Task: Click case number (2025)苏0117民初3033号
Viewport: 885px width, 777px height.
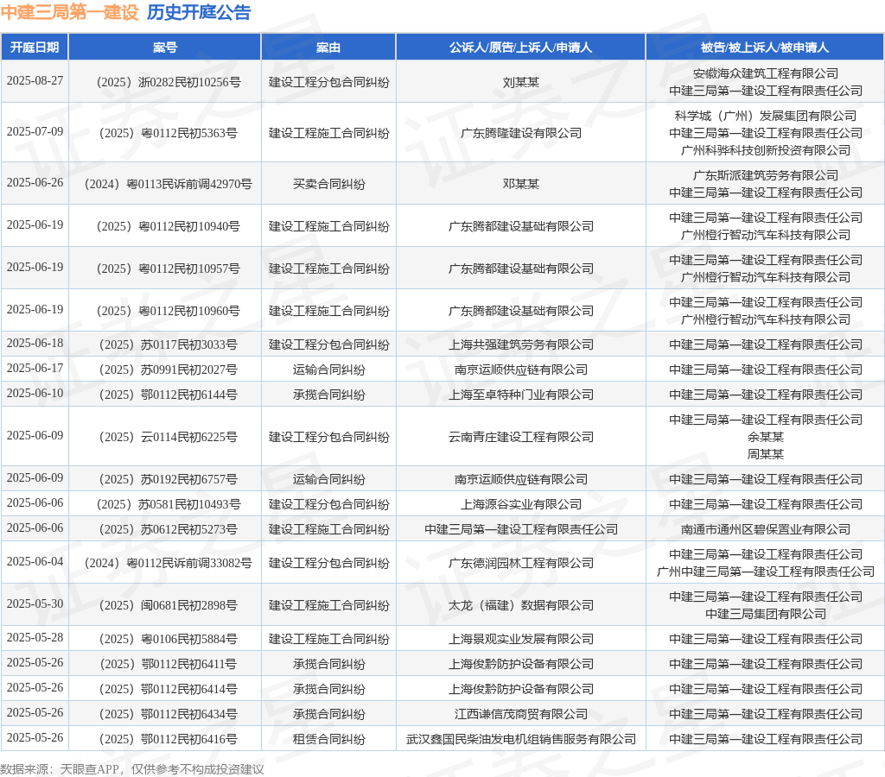Action: 169,344
